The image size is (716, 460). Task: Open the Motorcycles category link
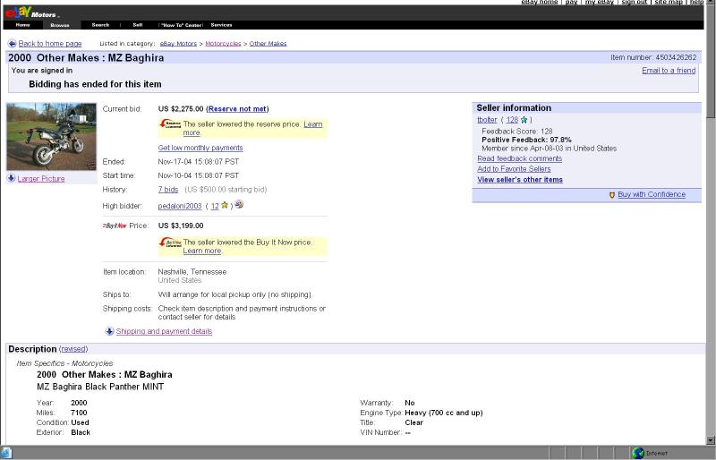pos(223,43)
